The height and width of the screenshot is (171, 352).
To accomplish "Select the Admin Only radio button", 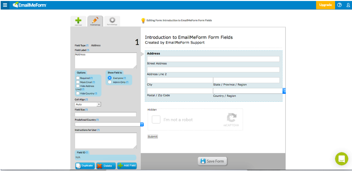I will [110, 82].
